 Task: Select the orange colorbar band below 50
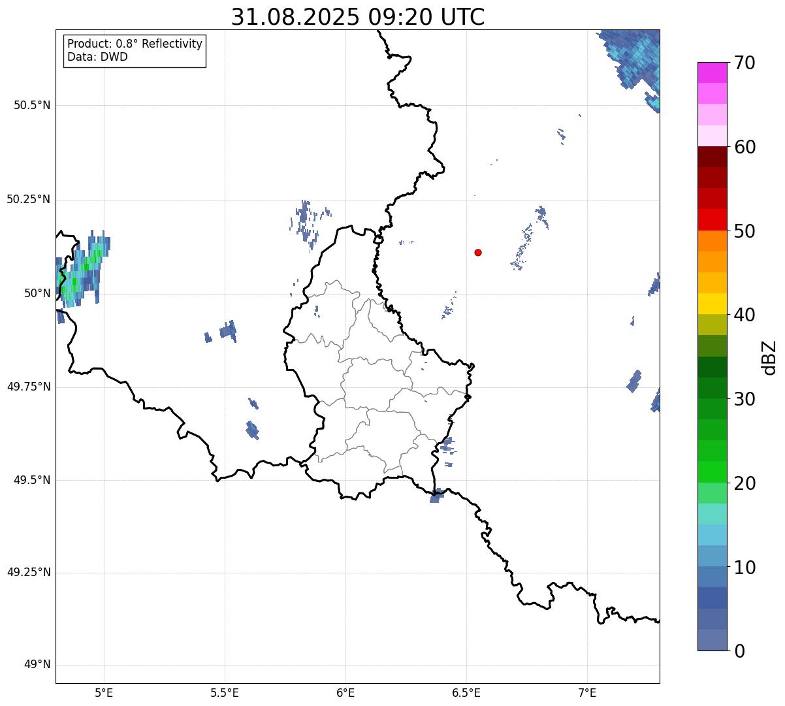[712, 241]
